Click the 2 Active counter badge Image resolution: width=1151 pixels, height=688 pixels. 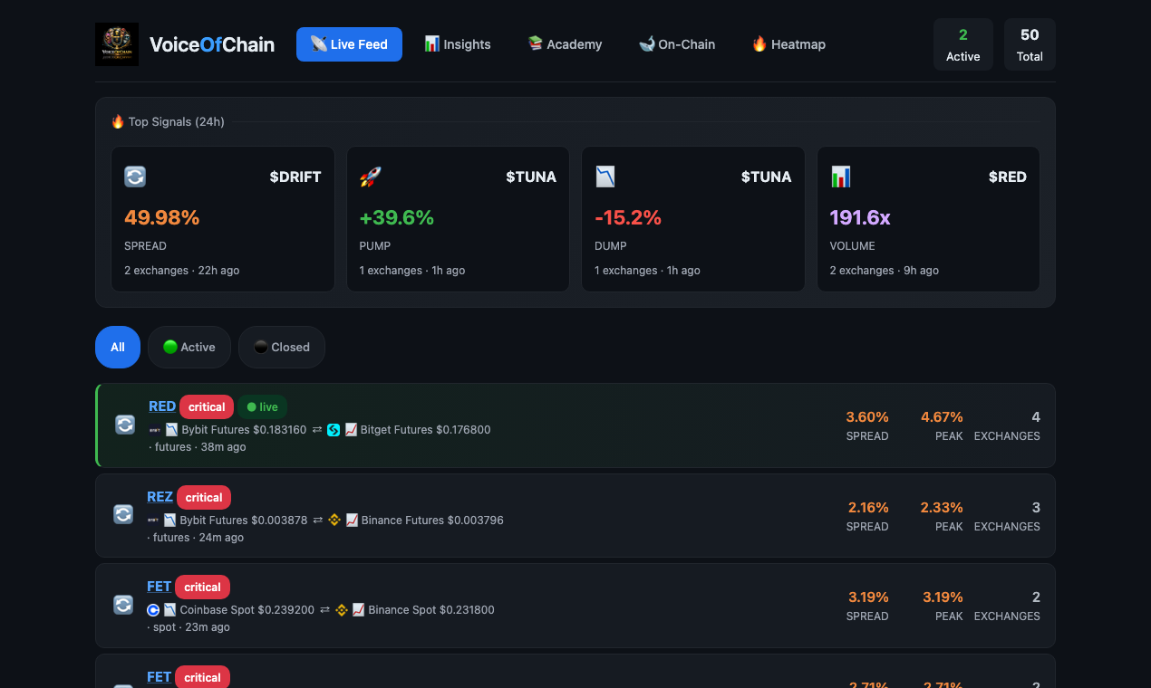click(x=962, y=43)
